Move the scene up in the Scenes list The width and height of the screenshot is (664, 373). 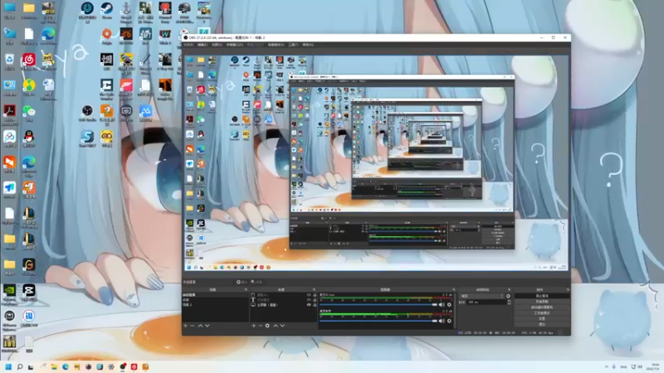point(200,326)
